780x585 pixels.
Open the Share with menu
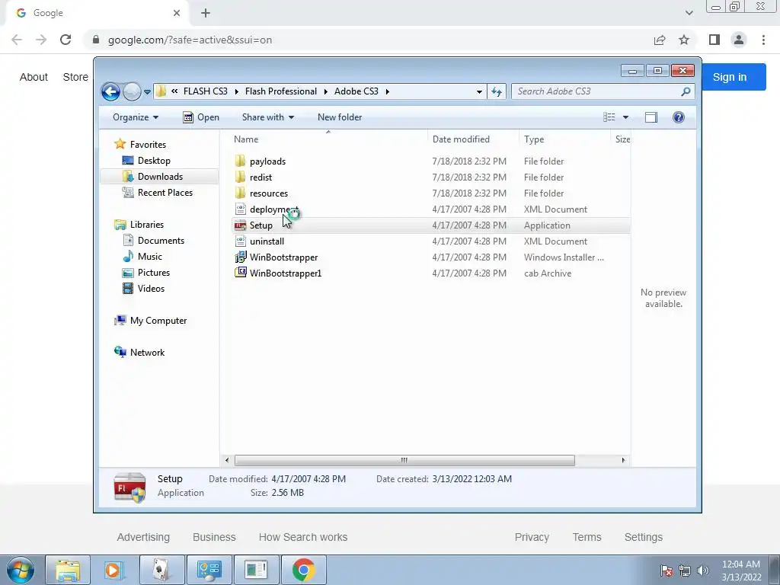pyautogui.click(x=267, y=117)
